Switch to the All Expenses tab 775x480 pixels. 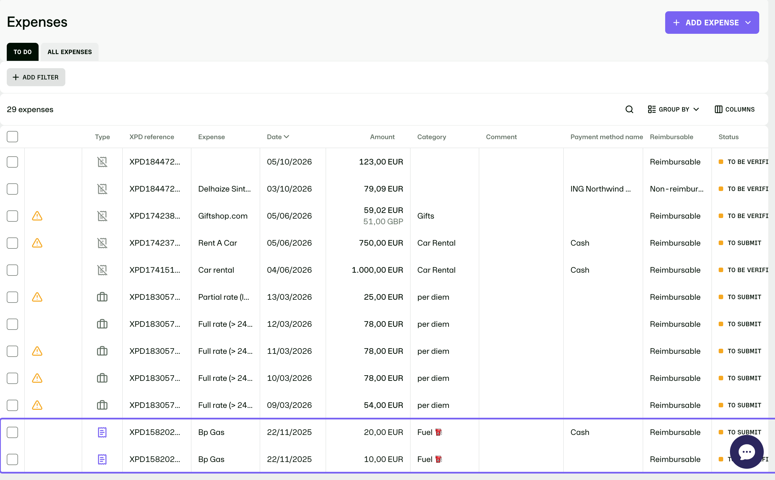coord(70,52)
